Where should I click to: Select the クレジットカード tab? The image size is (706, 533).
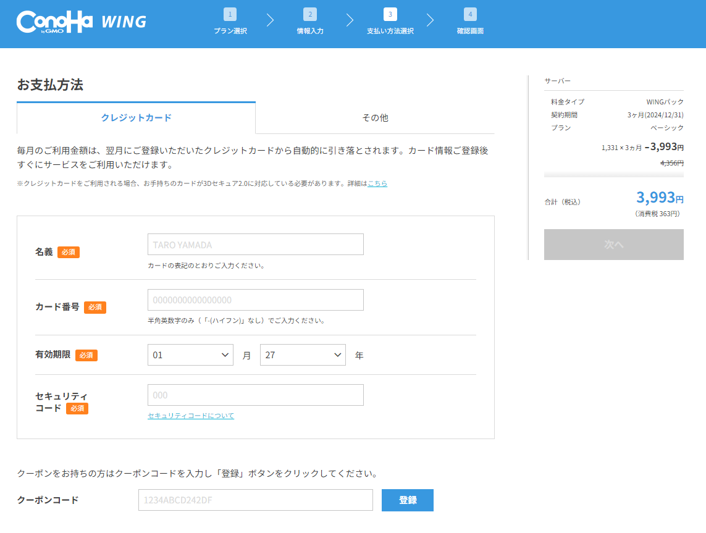click(136, 117)
